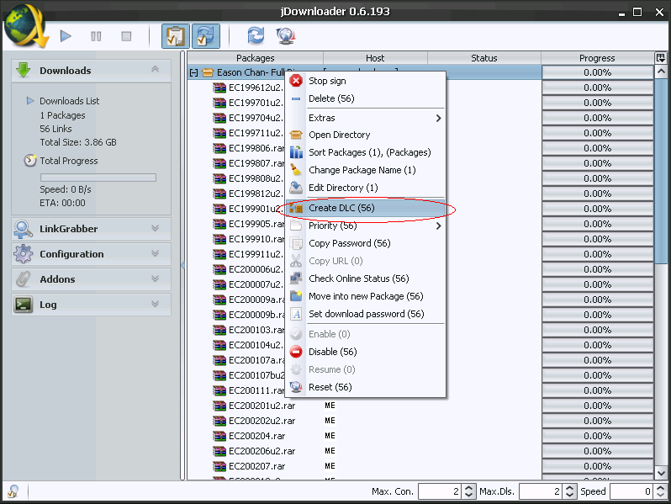Click the Max. Con. value field

pos(439,491)
